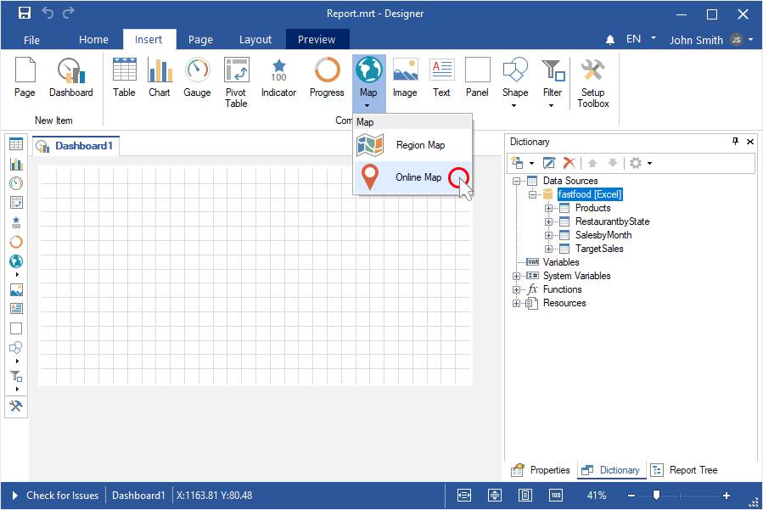Select the Indicator component in ribbon
Image resolution: width=763 pixels, height=510 pixels.
click(x=278, y=78)
